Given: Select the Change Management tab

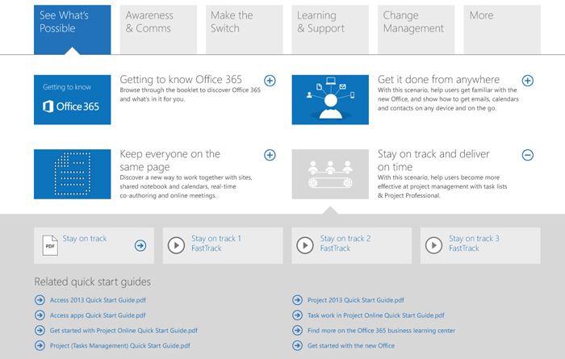Looking at the screenshot, I should coord(416,29).
